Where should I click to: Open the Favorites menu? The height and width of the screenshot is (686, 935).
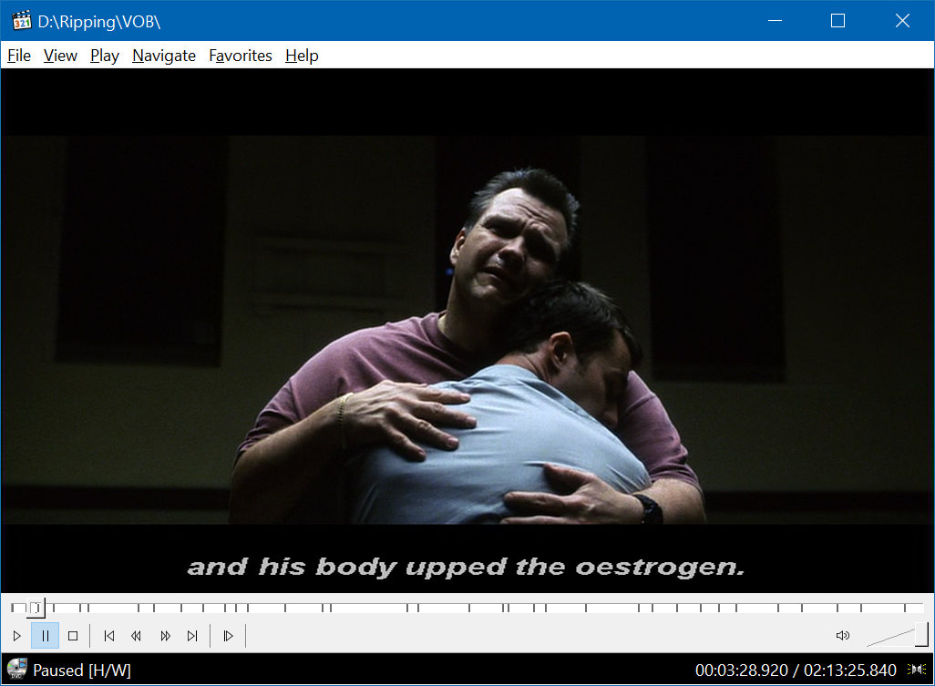(241, 56)
